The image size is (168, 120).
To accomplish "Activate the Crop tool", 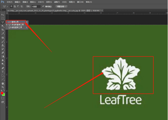I will tap(3, 30).
